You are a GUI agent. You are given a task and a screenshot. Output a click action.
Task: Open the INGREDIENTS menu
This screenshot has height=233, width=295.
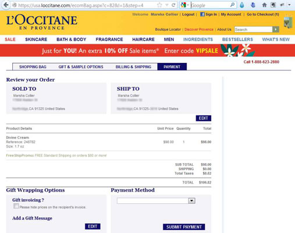(x=198, y=40)
